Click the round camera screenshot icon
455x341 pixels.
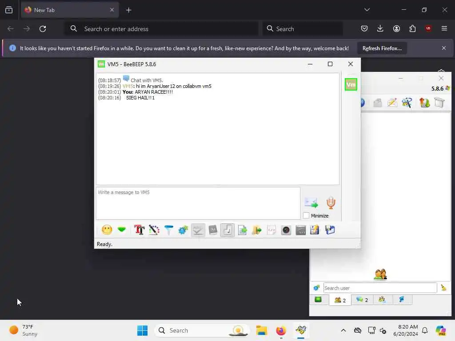[x=286, y=230]
